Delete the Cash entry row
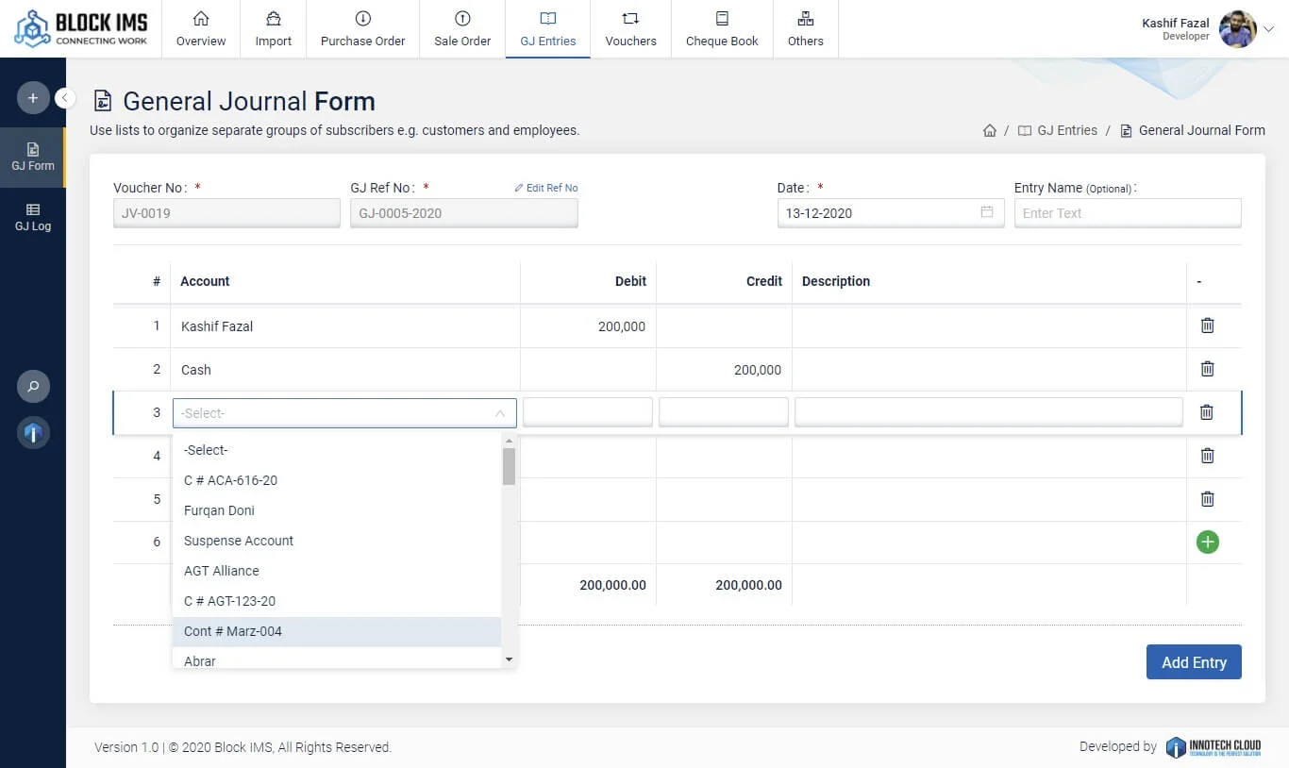The width and height of the screenshot is (1289, 768). 1207,369
